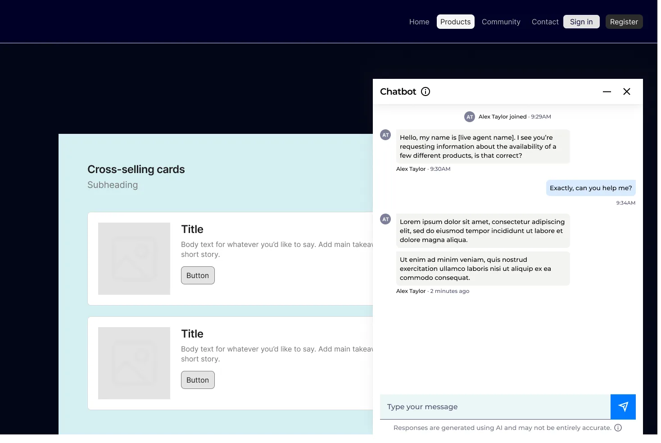Click the AT avatar beside Lorem ipsum message
661x443 pixels.
coord(385,219)
